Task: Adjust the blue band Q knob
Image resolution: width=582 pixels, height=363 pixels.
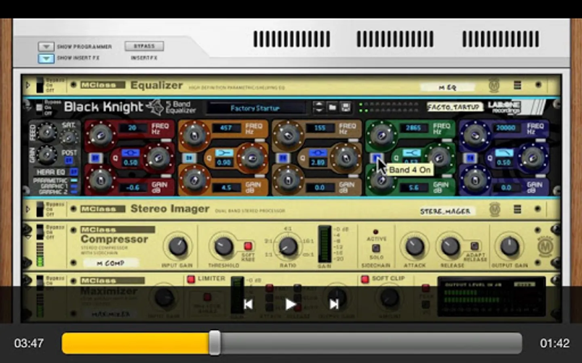Action: pyautogui.click(x=533, y=158)
